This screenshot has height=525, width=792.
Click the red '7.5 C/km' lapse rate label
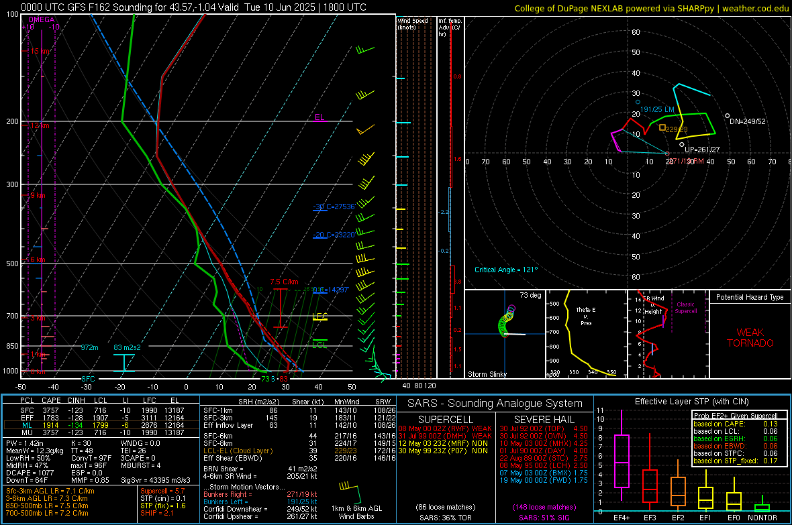click(284, 282)
